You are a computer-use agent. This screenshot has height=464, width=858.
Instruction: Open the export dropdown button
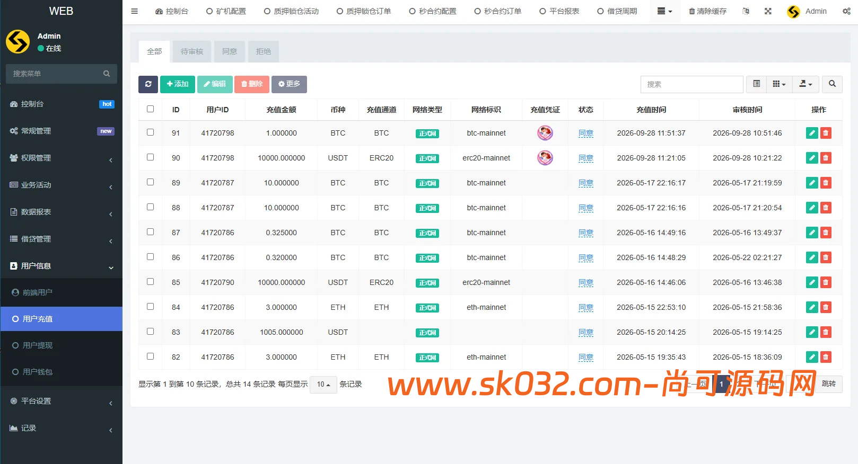pyautogui.click(x=806, y=84)
